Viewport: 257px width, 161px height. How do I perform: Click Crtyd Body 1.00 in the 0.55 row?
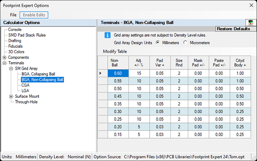click(240, 81)
